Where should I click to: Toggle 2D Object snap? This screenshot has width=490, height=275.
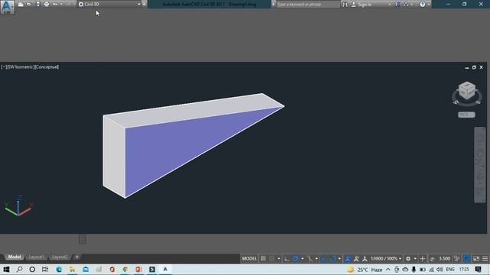tap(333, 258)
